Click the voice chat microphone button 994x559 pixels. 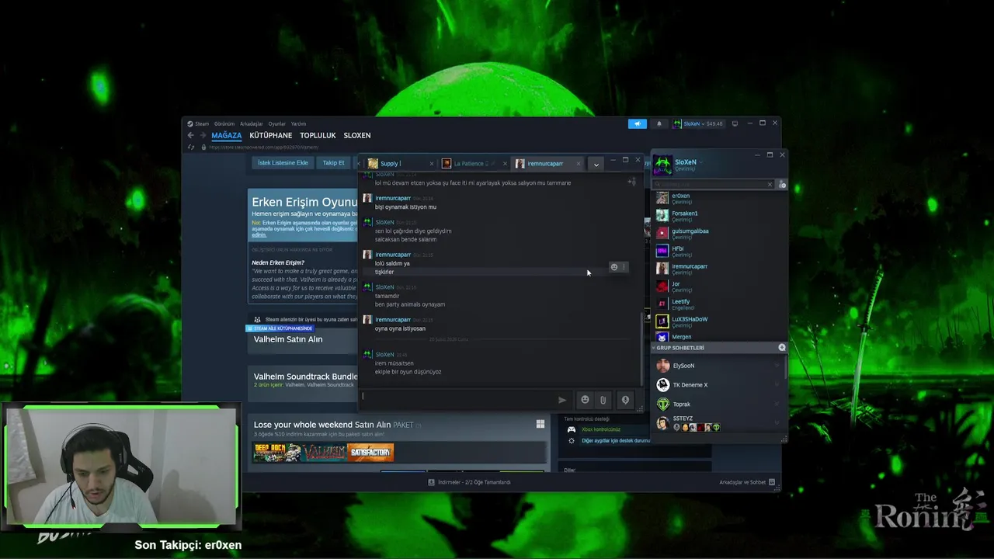(x=625, y=400)
